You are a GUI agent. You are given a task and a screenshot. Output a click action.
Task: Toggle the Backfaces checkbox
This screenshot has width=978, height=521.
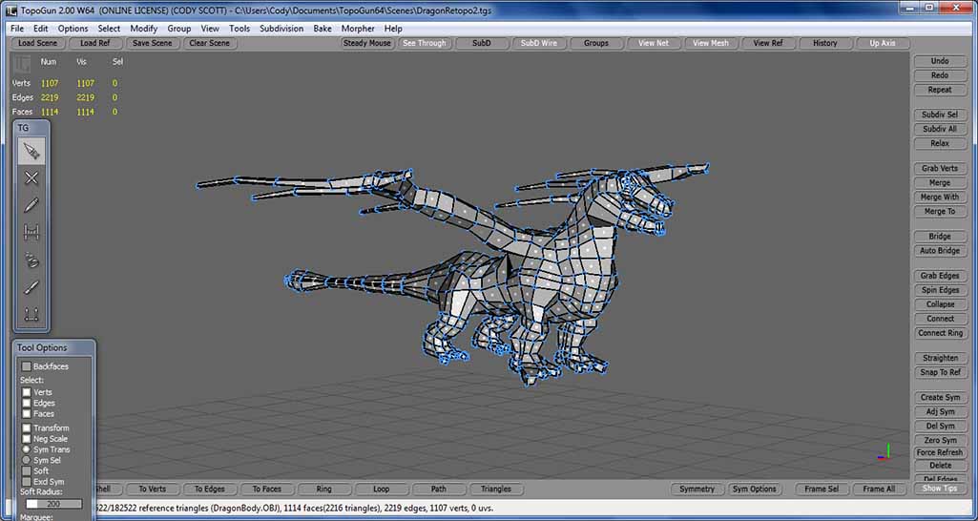click(x=26, y=366)
